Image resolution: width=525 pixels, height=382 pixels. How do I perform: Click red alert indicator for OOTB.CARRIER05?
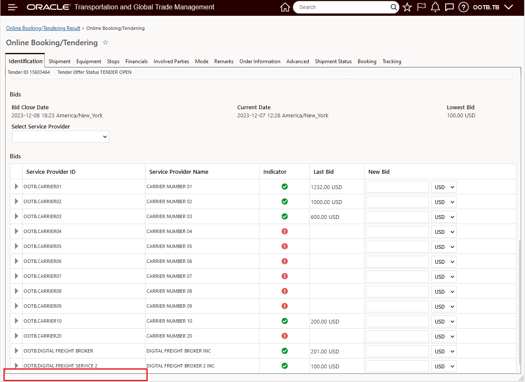(285, 246)
